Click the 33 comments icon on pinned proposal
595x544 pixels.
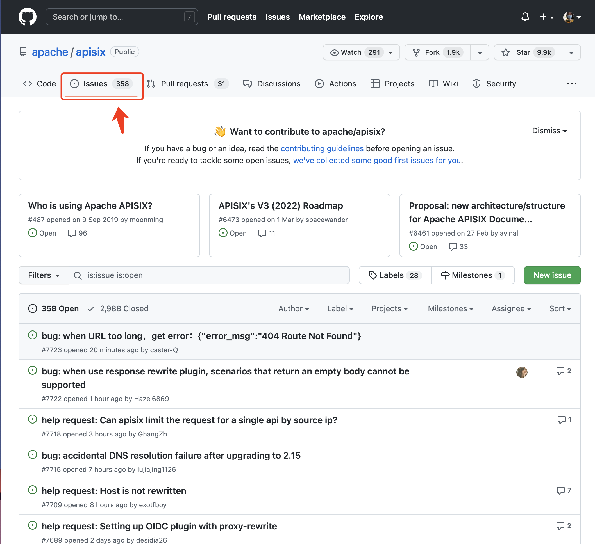(458, 246)
